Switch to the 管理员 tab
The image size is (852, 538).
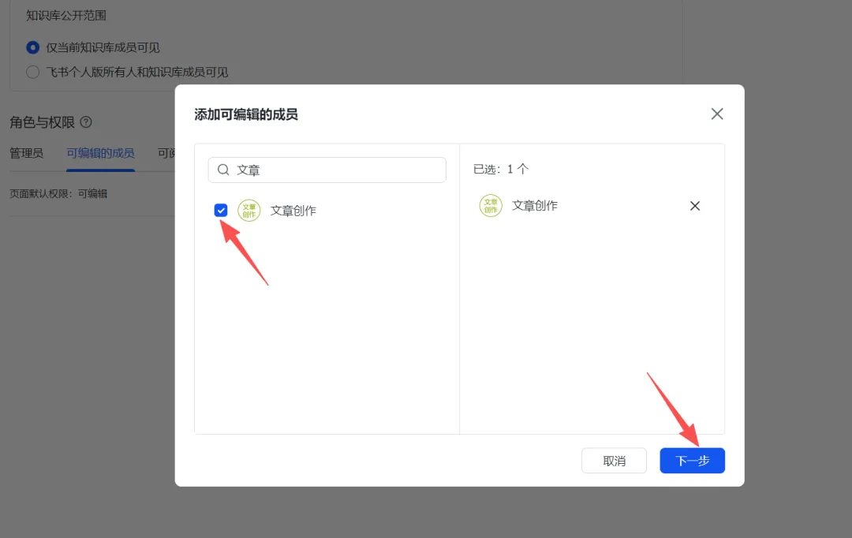26,153
